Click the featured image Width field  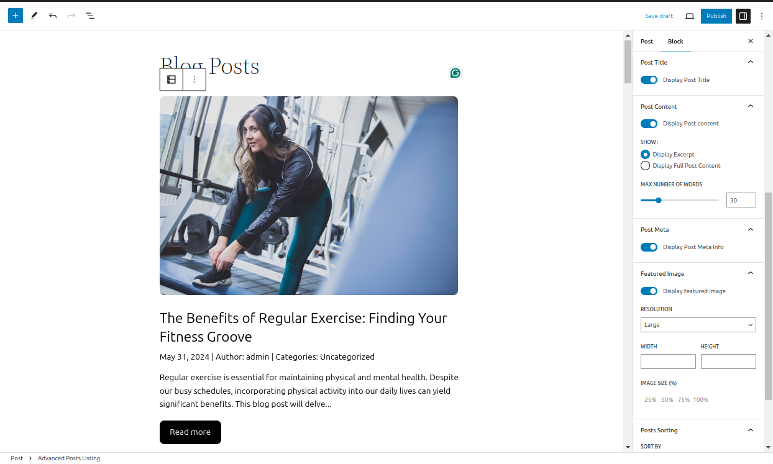click(x=668, y=362)
